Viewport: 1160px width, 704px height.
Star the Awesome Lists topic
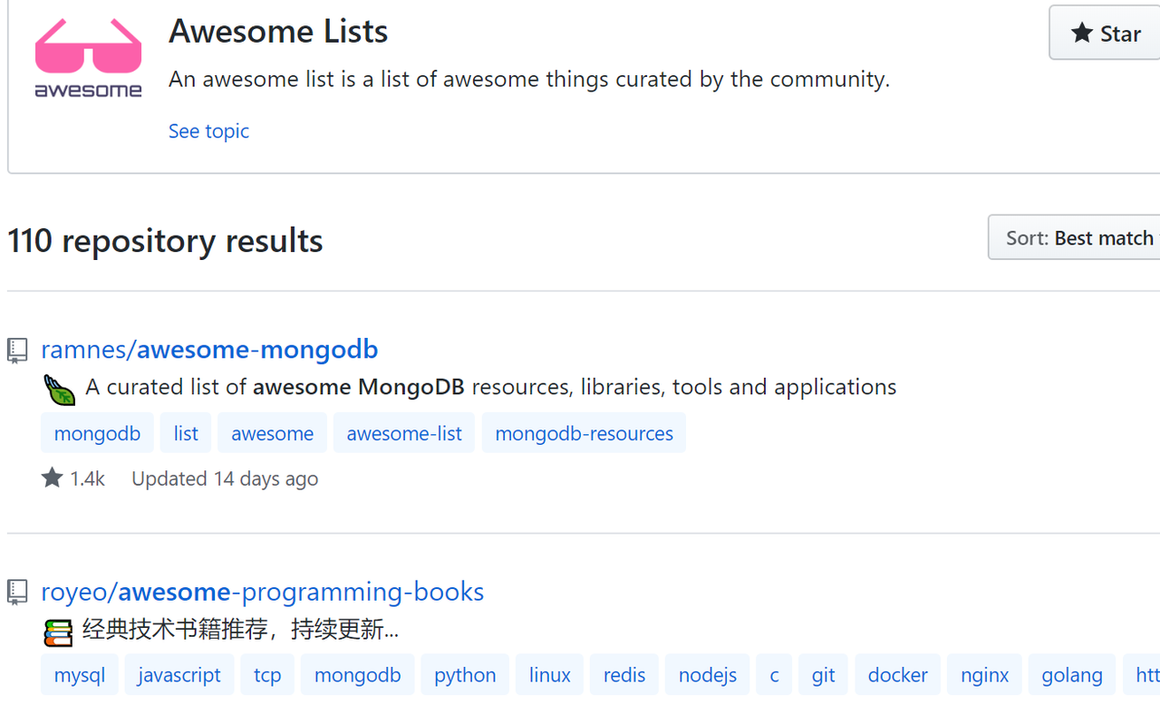(1106, 34)
